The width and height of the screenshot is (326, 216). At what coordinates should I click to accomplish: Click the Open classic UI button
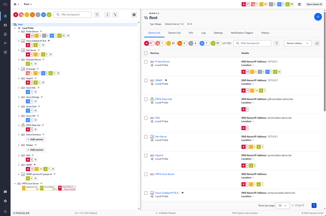pyautogui.click(x=314, y=4)
